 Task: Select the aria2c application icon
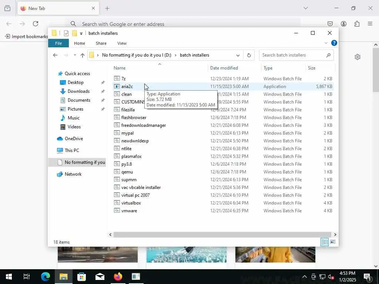tap(117, 86)
